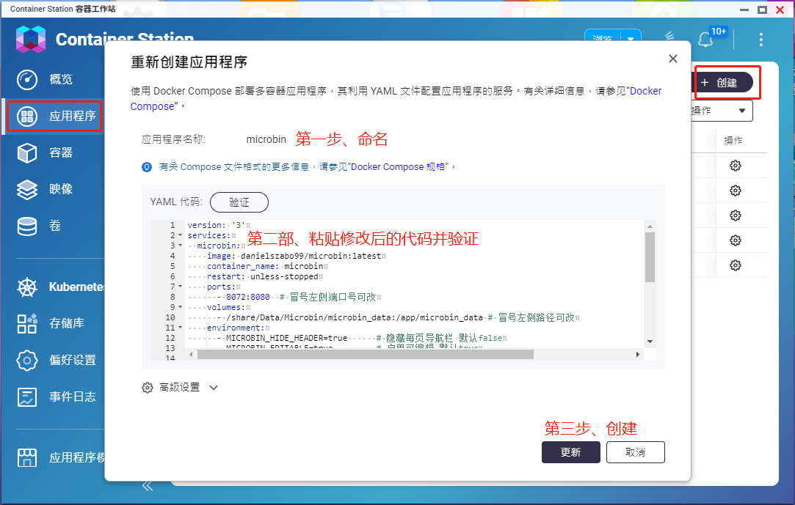Click the YAML editor scroll down arrow
The image size is (795, 505).
[x=650, y=342]
